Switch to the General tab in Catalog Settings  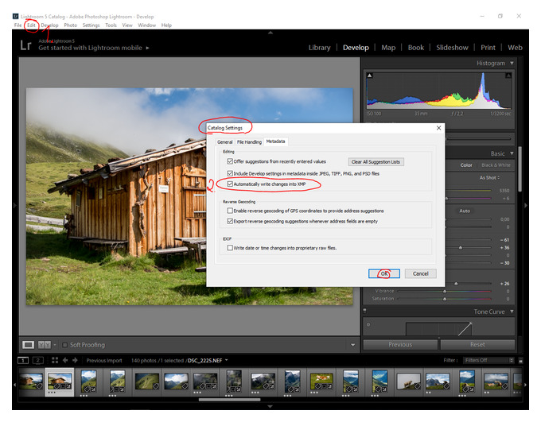pos(224,142)
